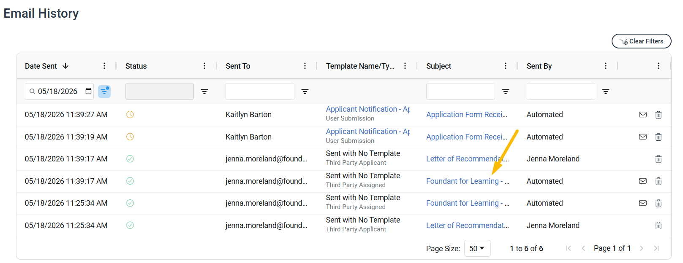Delete trash icon in Jenna Moreland 11:25:34 row
Screen dimensions: 683x263
(x=659, y=225)
